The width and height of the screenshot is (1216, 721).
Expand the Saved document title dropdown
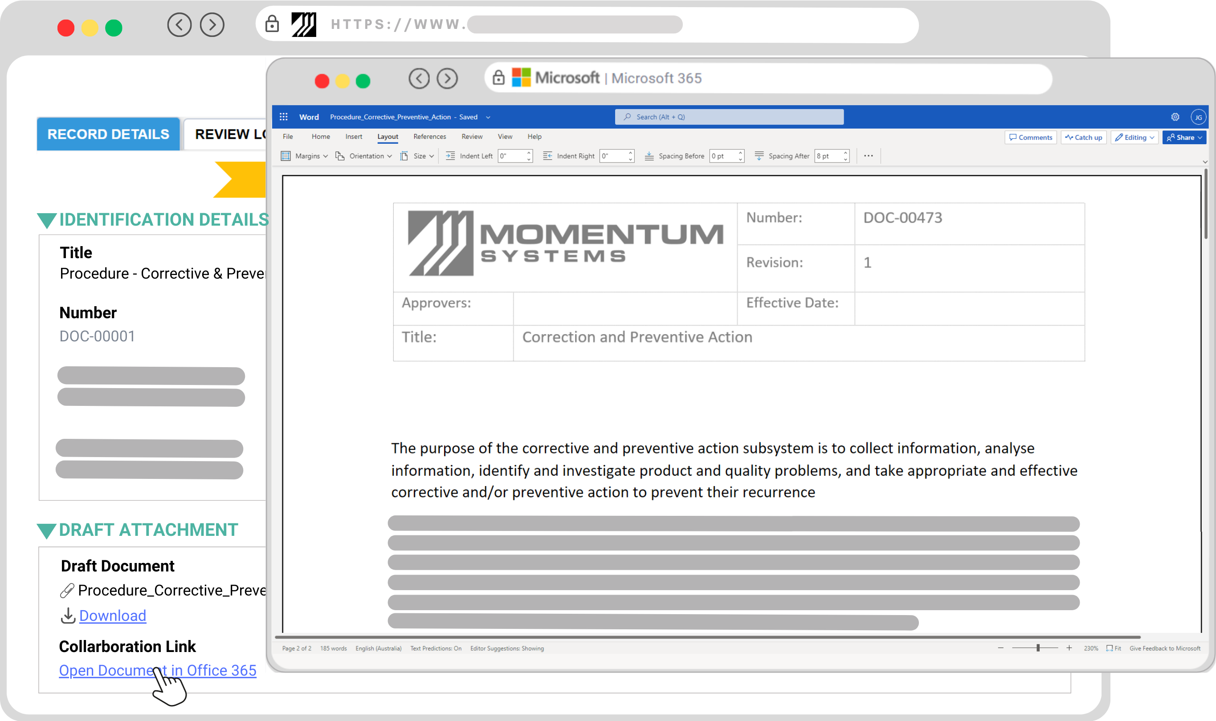pos(489,117)
